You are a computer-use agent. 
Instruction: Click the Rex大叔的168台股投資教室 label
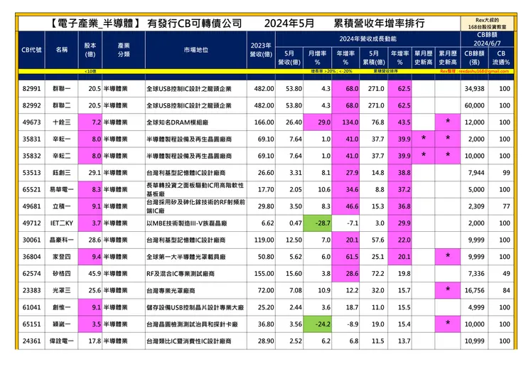coord(487,23)
